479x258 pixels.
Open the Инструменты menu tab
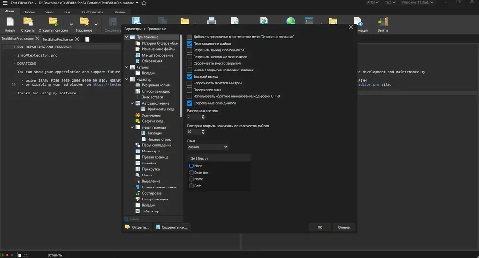92,12
